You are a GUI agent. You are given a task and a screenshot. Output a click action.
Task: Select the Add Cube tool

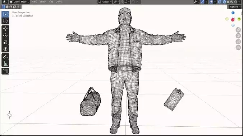point(5,71)
